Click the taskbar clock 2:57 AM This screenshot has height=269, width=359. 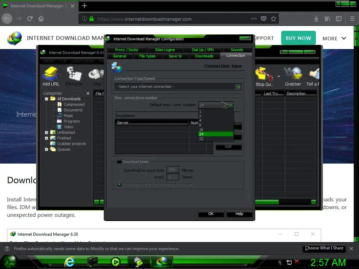328,262
